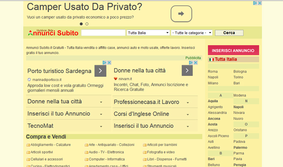This screenshot has height=167, width=283.
Task: Click Computer - Informatica folder icon
Action: (x=86, y=159)
